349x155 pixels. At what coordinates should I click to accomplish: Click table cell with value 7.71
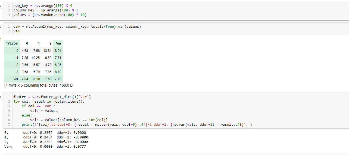tap(58, 58)
